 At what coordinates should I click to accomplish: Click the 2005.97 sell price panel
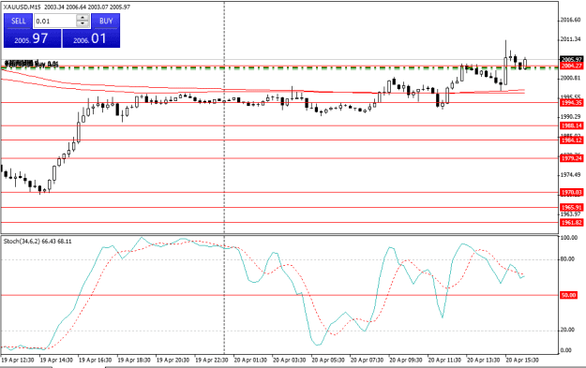[x=32, y=38]
